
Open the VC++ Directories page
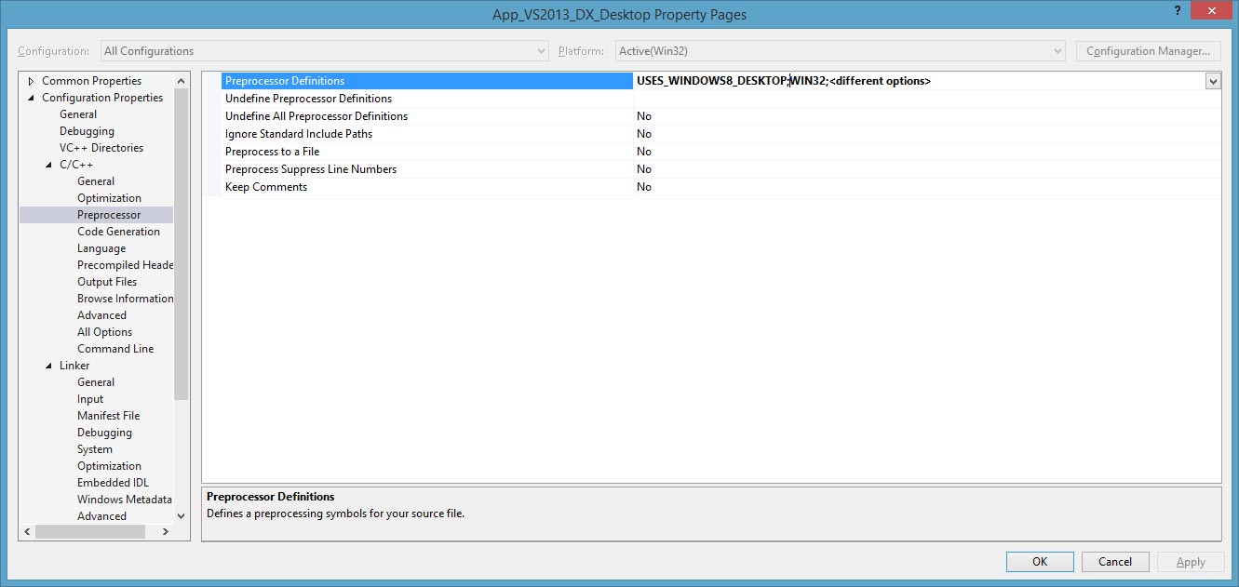coord(101,148)
